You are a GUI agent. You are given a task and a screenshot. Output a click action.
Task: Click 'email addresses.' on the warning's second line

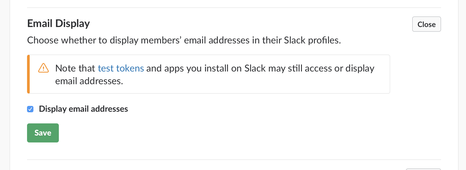click(x=89, y=81)
